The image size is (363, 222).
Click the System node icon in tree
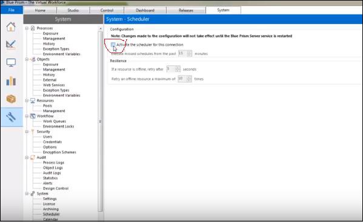[33, 194]
